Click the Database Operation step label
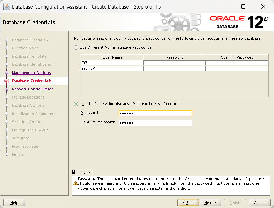This screenshot has height=208, width=274. [x=30, y=40]
